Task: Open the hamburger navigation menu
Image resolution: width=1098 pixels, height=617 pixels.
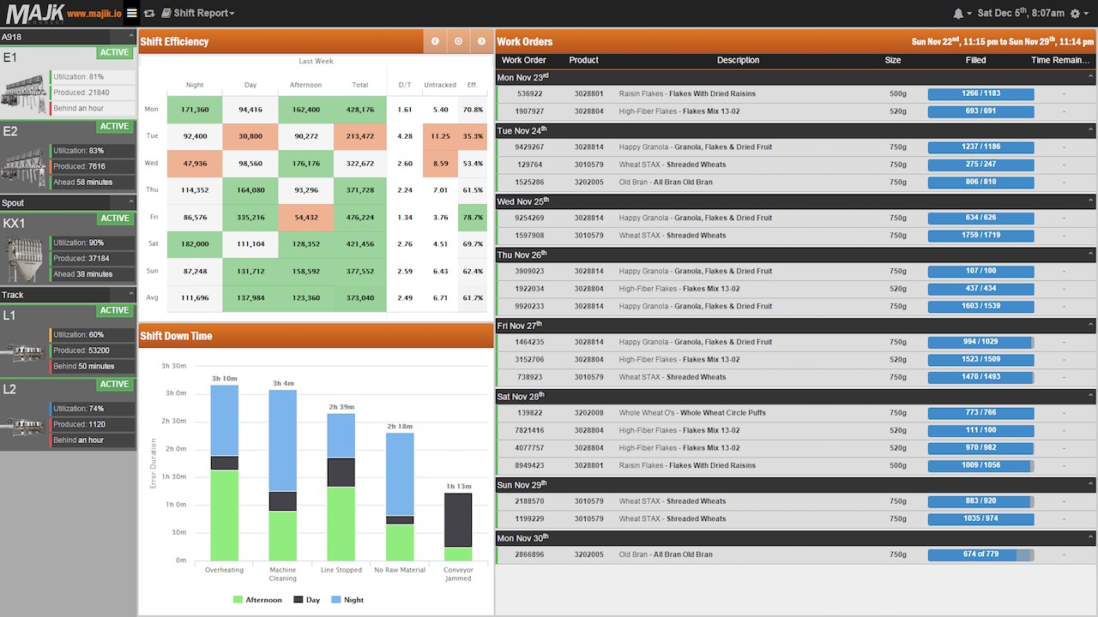Action: coord(131,13)
